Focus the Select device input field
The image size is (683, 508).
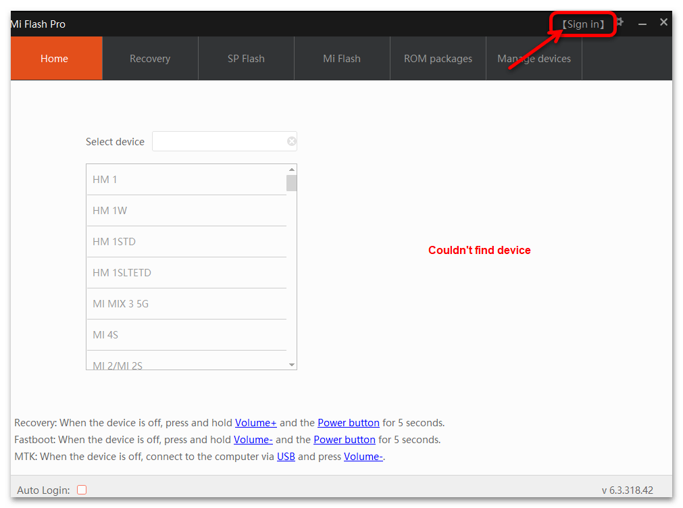(224, 141)
